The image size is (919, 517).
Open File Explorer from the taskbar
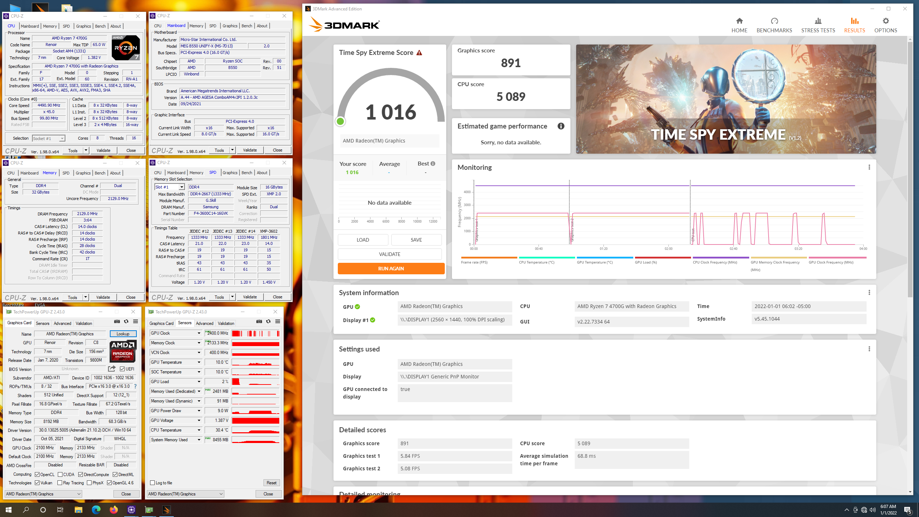click(x=78, y=509)
